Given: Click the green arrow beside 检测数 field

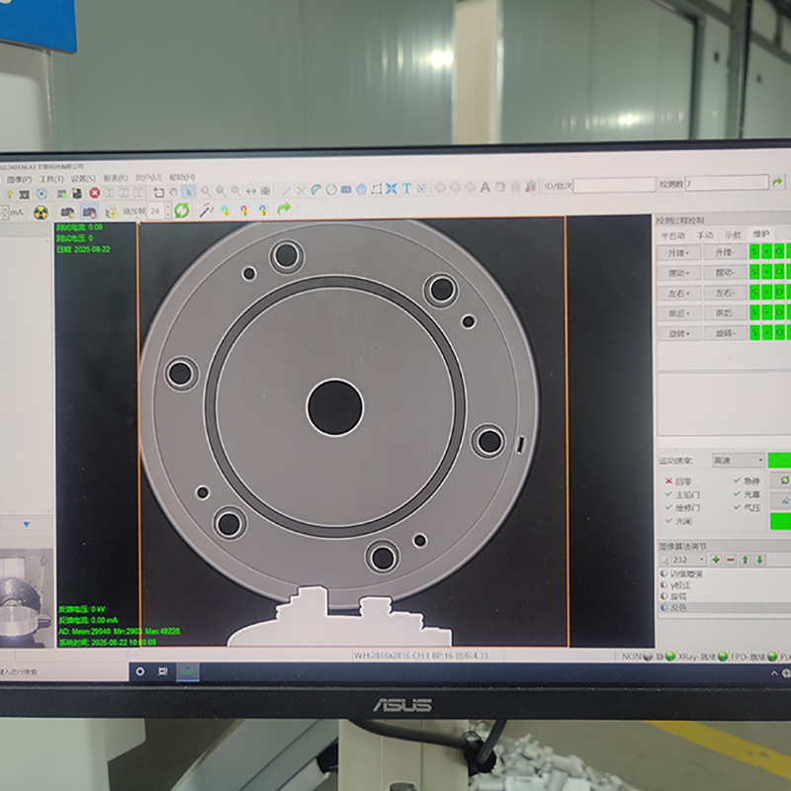Looking at the screenshot, I should (x=777, y=182).
